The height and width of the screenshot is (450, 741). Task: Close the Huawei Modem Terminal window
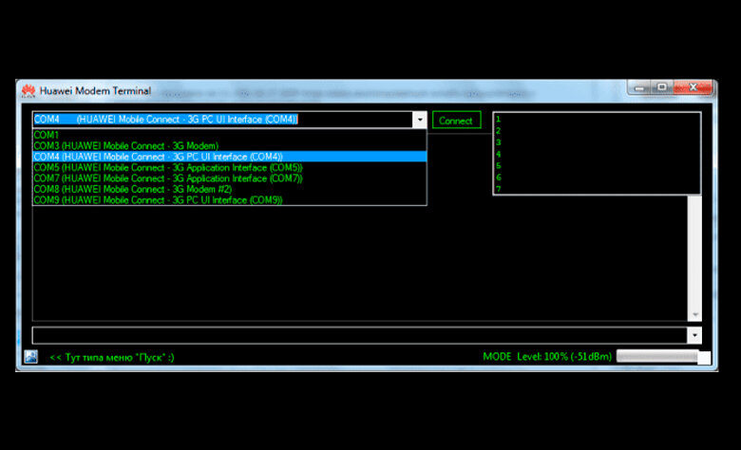[x=693, y=88]
